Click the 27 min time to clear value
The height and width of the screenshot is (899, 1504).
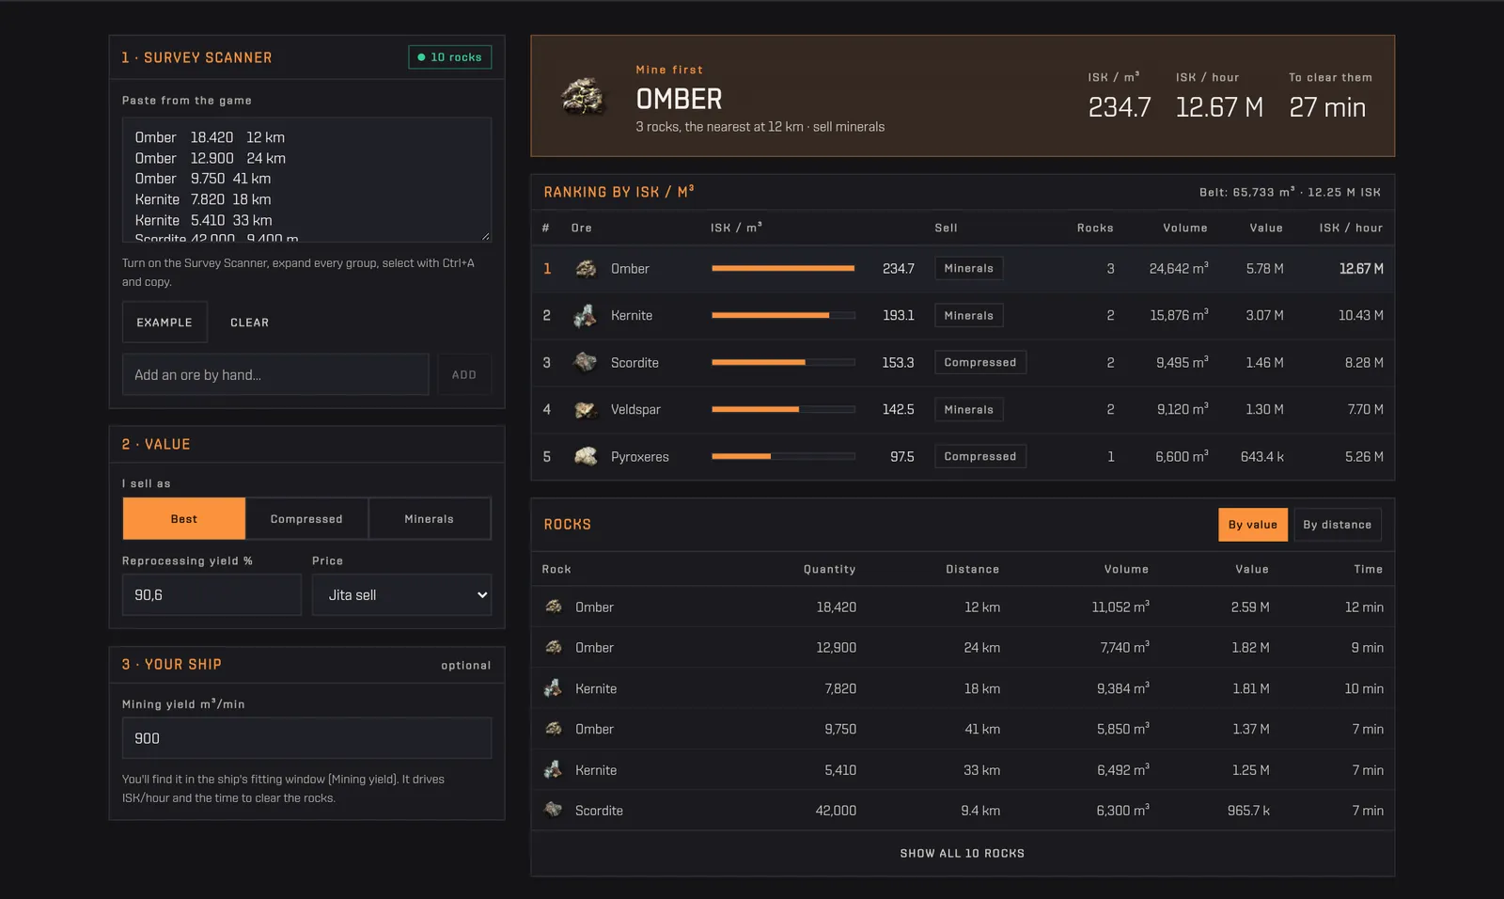pos(1327,107)
